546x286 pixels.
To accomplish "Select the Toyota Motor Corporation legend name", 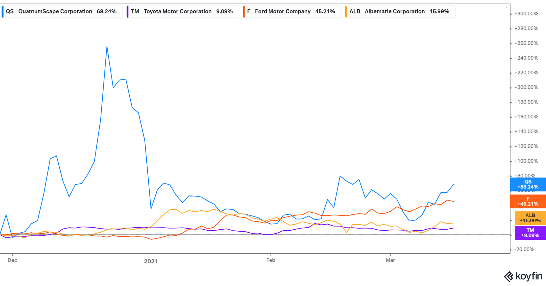I will pos(177,12).
